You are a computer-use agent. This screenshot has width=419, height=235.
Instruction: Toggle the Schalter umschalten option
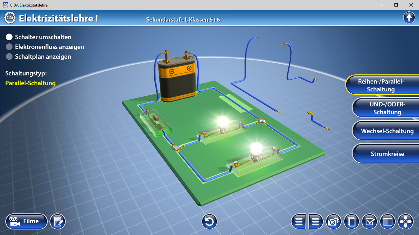point(9,37)
